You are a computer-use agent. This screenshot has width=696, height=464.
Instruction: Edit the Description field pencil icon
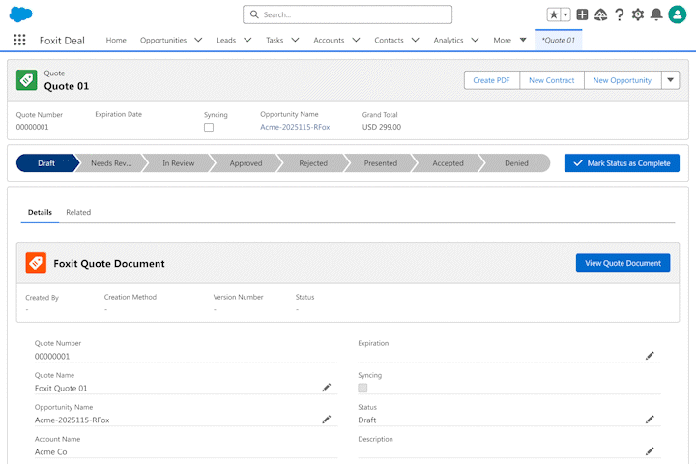tap(650, 451)
